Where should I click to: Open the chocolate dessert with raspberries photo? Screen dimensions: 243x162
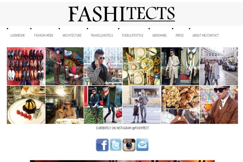26,105
